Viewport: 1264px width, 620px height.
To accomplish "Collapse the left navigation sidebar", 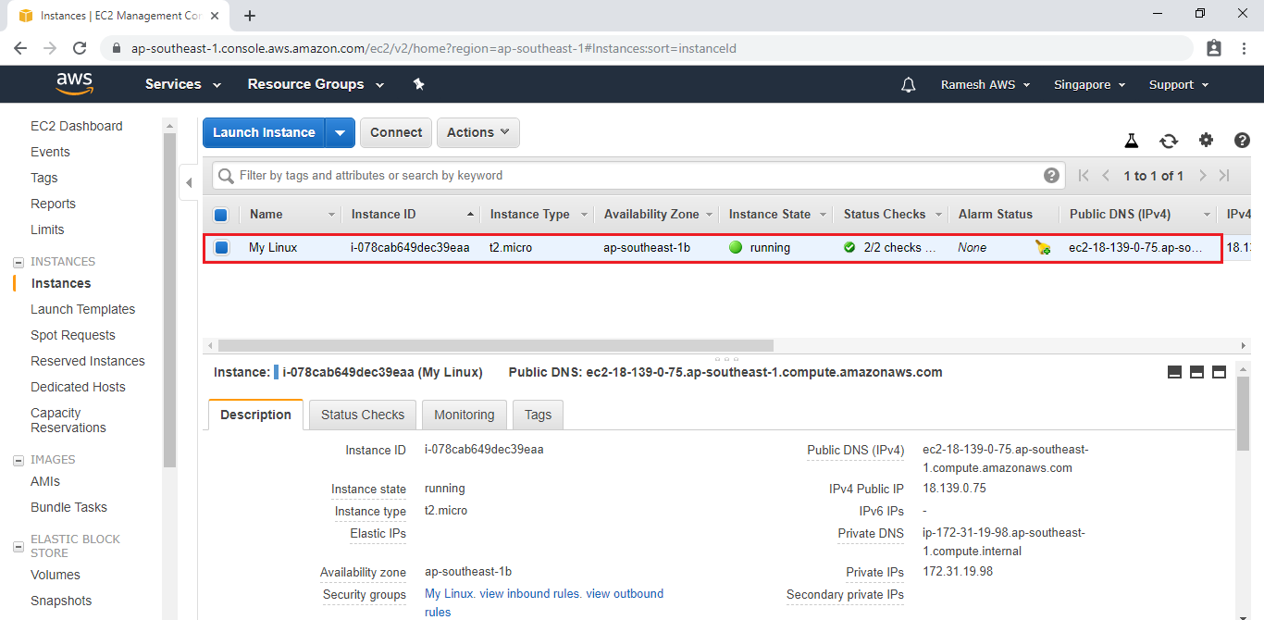I will [189, 182].
